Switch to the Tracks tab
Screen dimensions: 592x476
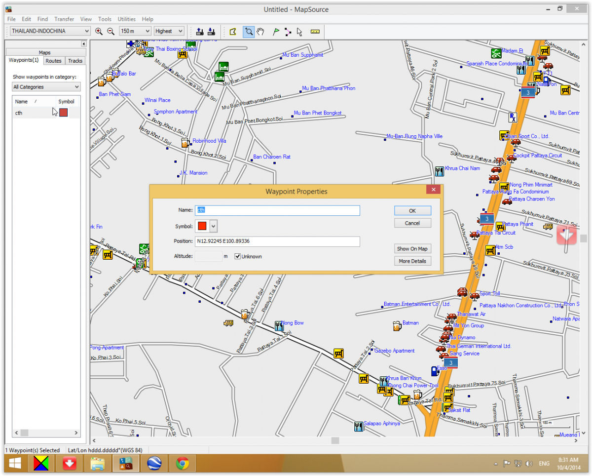75,61
